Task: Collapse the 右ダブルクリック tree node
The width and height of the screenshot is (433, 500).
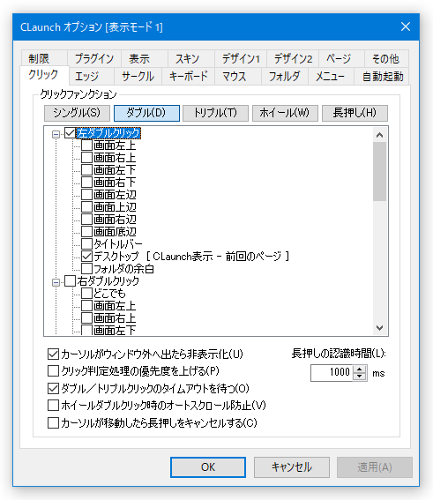Action: [x=56, y=282]
